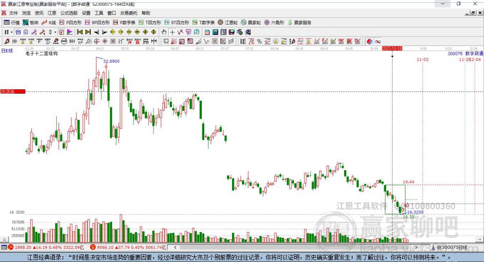This screenshot has height=262, width=484.
Task: Click the 收300075日线 status entry
Action: tap(452, 247)
